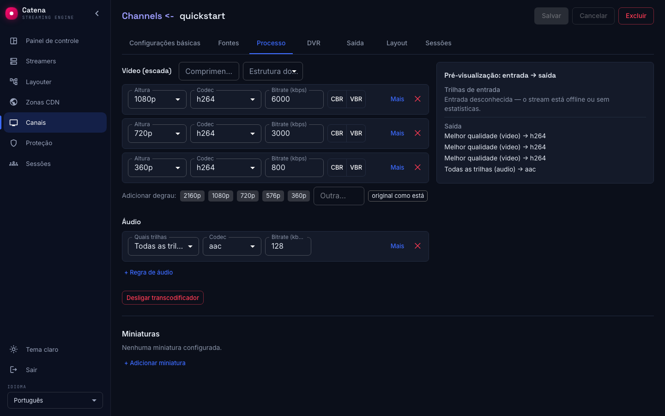Click the Sair logout icon
The height and width of the screenshot is (416, 665).
click(14, 370)
